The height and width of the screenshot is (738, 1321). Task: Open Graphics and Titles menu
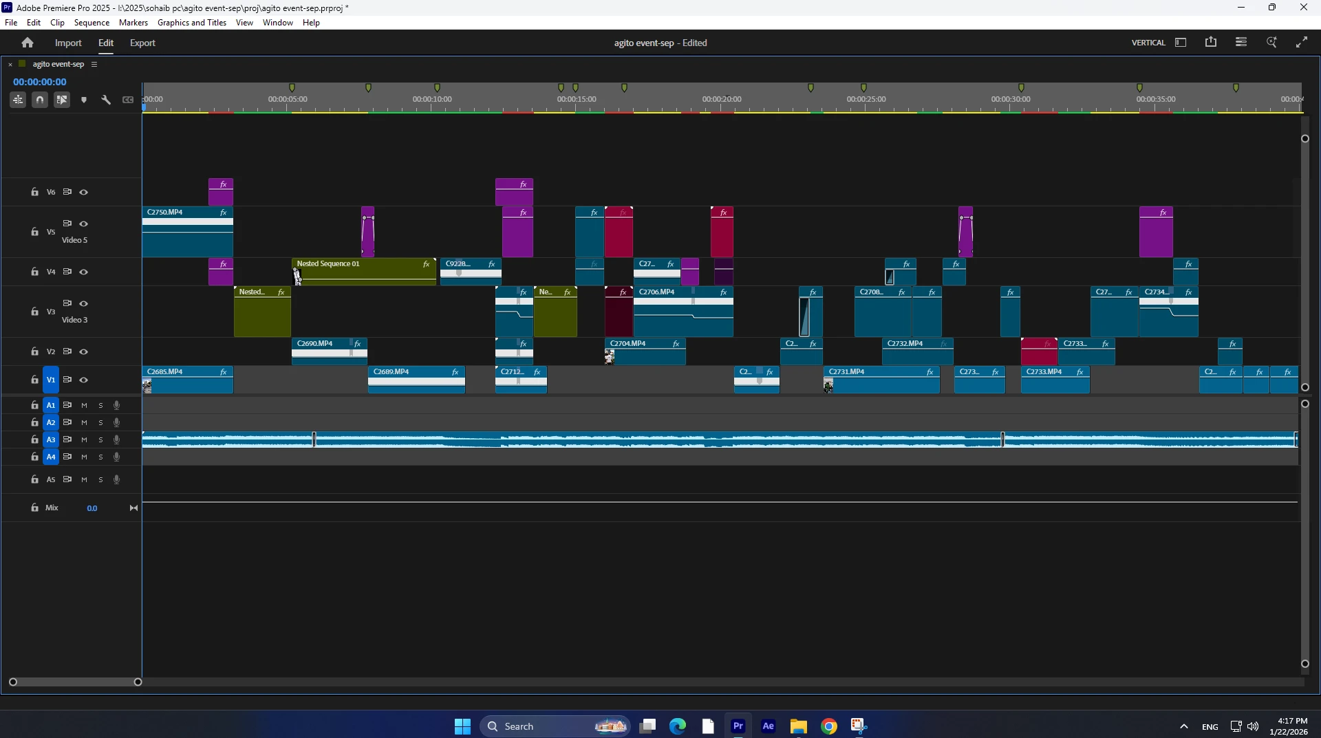[x=192, y=23]
